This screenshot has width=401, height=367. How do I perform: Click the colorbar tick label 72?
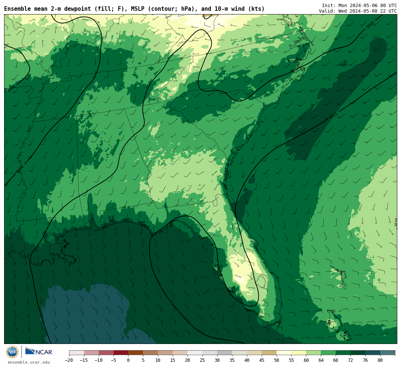pyautogui.click(x=351, y=360)
